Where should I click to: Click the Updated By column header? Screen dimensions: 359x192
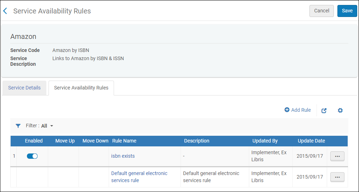[265, 141]
